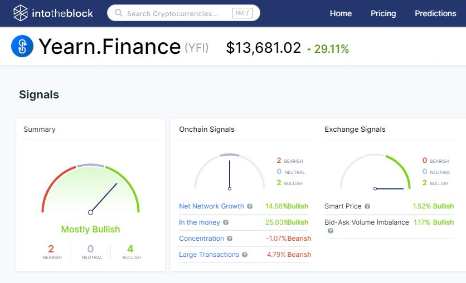Click the Exchange Signals heading
Image resolution: width=466 pixels, height=283 pixels.
click(x=355, y=129)
